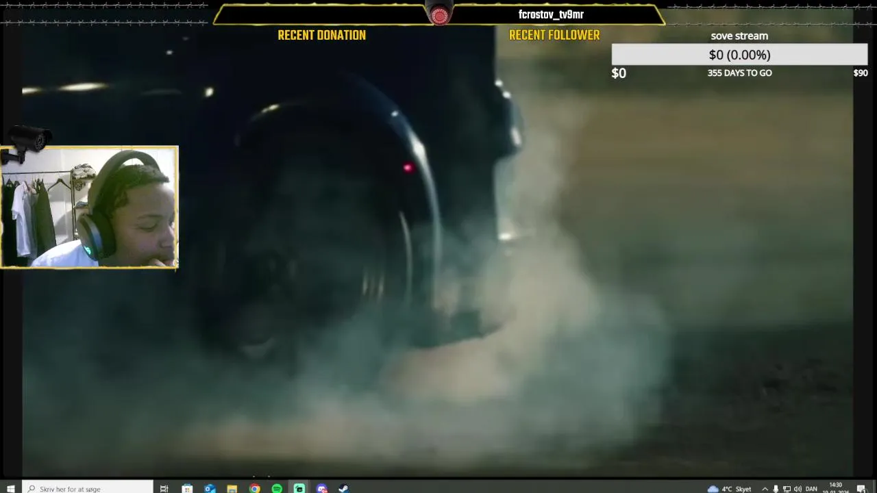Open Microsoft Store from the taskbar
The image size is (877, 493).
pos(187,488)
